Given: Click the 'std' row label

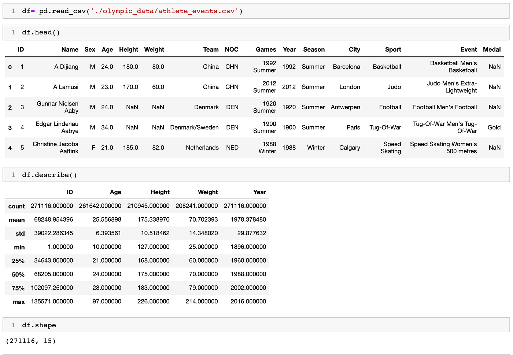Looking at the screenshot, I should (x=20, y=233).
